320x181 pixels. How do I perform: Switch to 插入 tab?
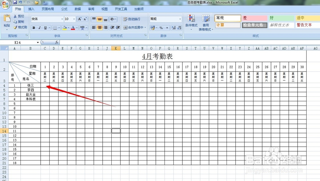31,9
